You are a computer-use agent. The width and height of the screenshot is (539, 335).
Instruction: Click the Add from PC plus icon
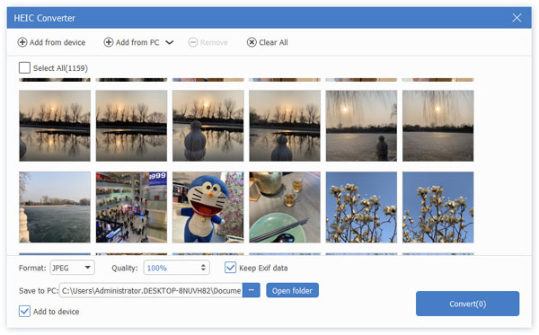point(109,42)
